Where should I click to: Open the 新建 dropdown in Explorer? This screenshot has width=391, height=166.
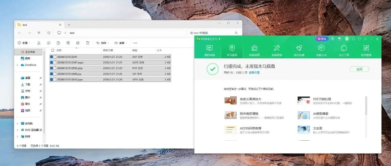tap(24, 43)
